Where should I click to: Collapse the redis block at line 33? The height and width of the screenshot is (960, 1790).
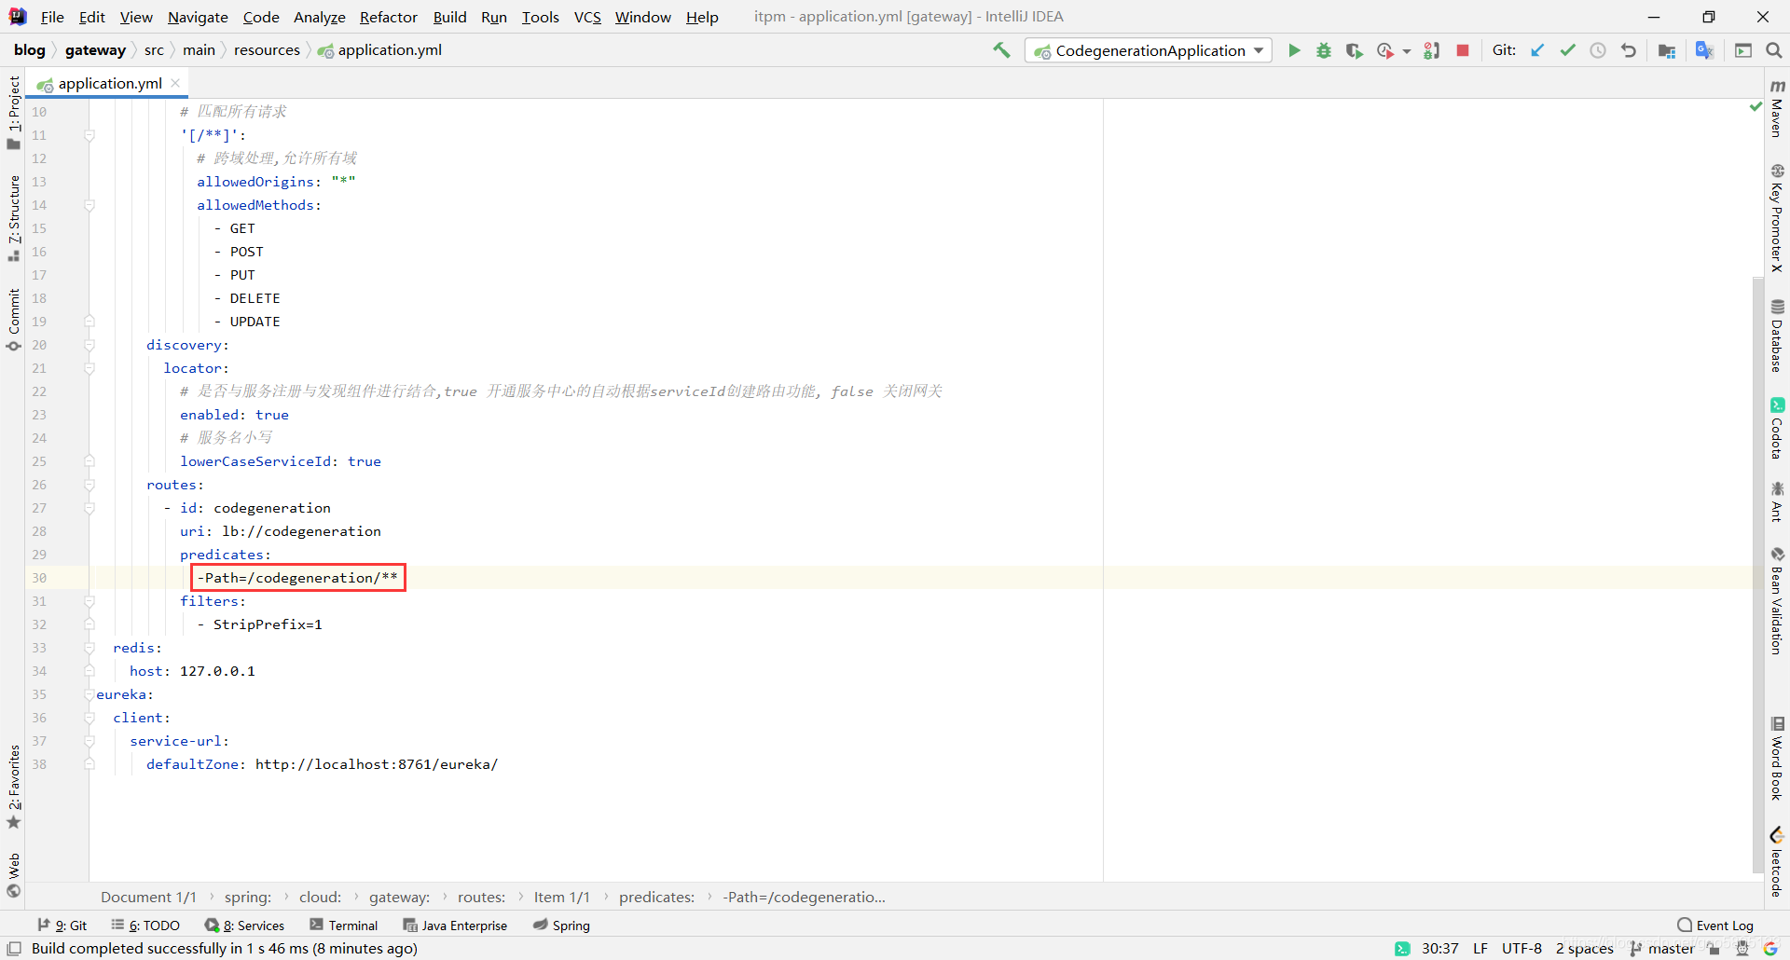coord(89,648)
